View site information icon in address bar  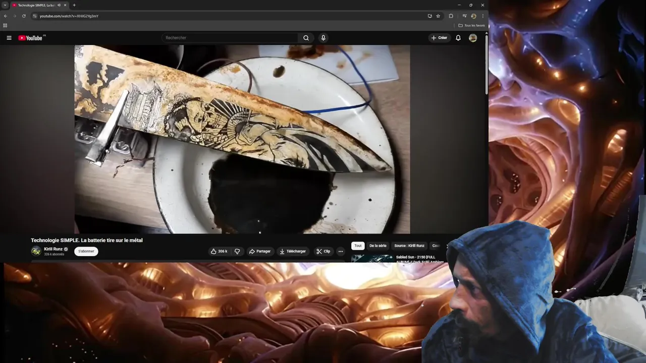35,16
